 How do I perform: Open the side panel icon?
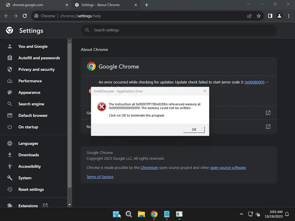pos(270,16)
